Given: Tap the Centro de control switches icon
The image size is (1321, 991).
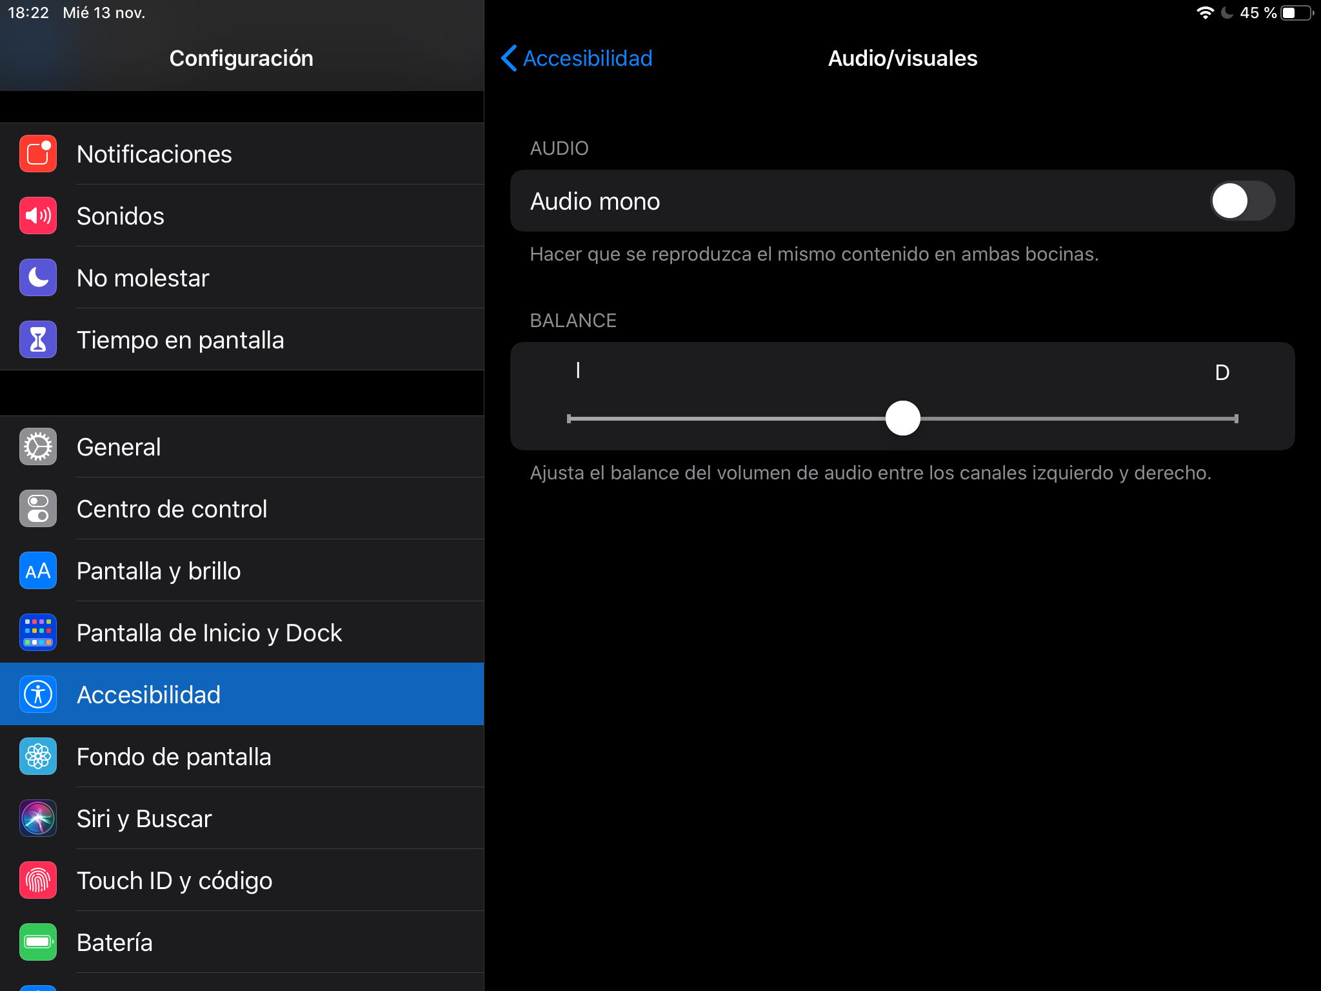Looking at the screenshot, I should [38, 509].
